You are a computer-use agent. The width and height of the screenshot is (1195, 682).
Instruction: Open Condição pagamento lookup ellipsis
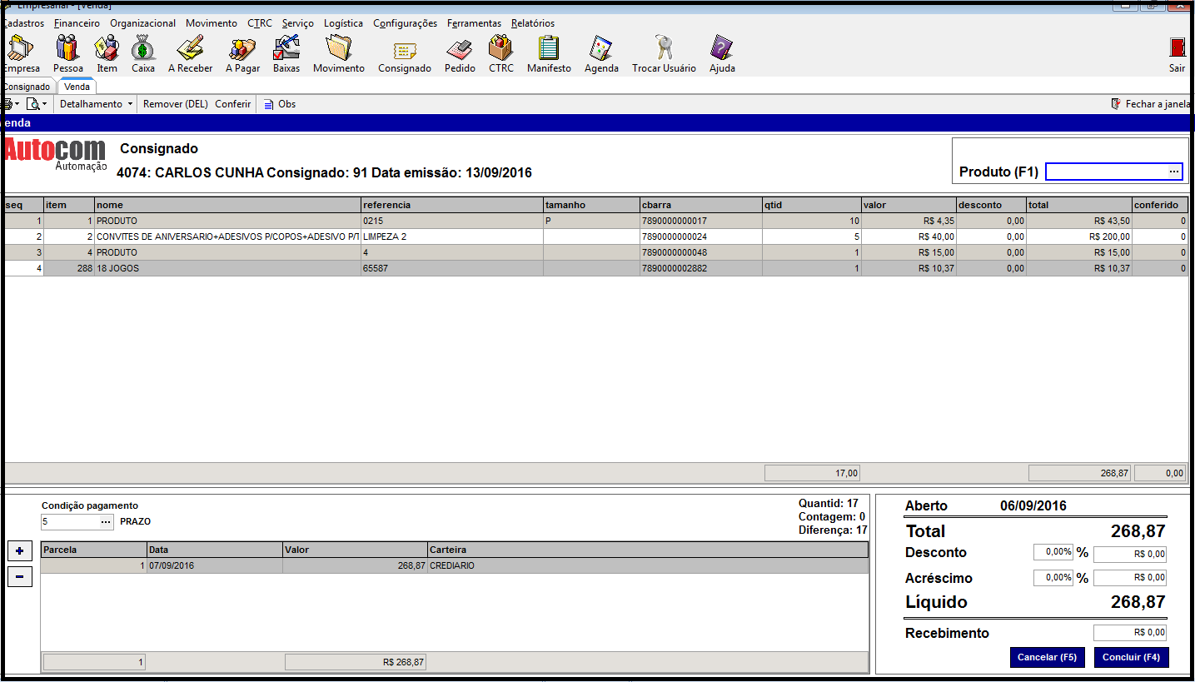(x=106, y=522)
